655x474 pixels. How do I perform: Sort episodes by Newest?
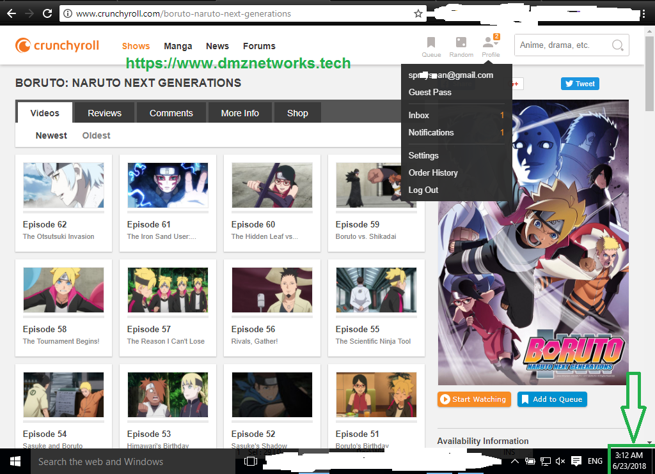tap(51, 135)
